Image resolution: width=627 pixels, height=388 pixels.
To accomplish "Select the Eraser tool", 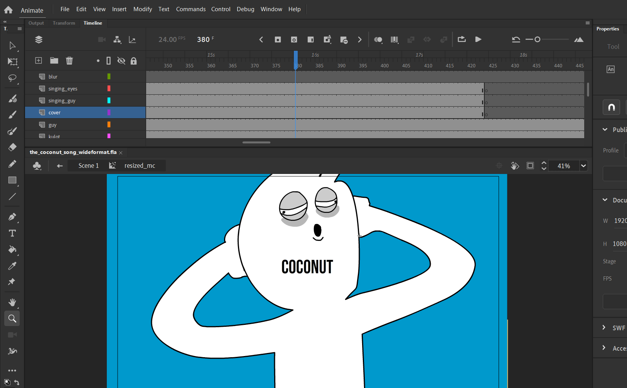I will (x=12, y=147).
